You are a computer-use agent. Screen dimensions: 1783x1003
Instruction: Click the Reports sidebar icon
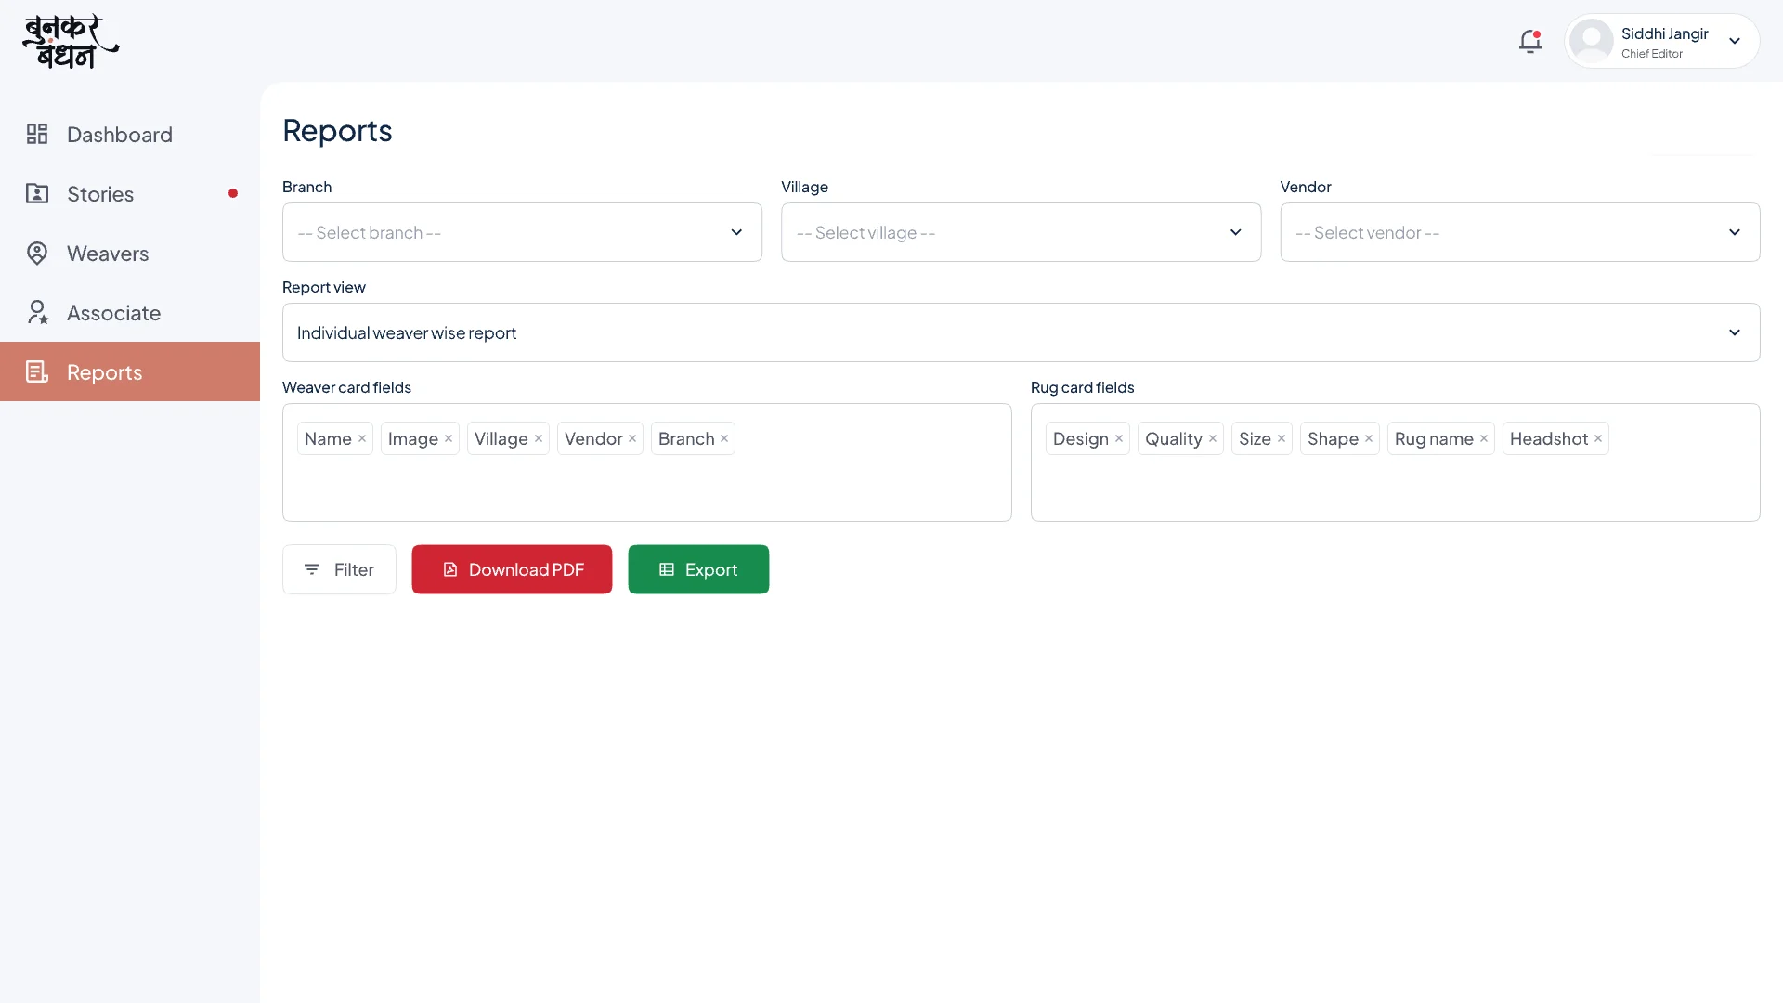click(37, 372)
